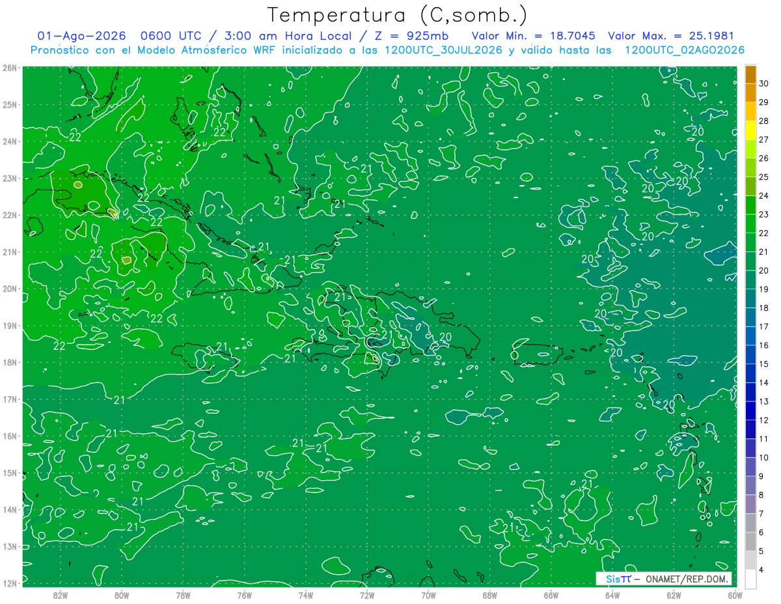This screenshot has height=604, width=781.
Task: Click color scale label '30'
Action: pyautogui.click(x=764, y=83)
